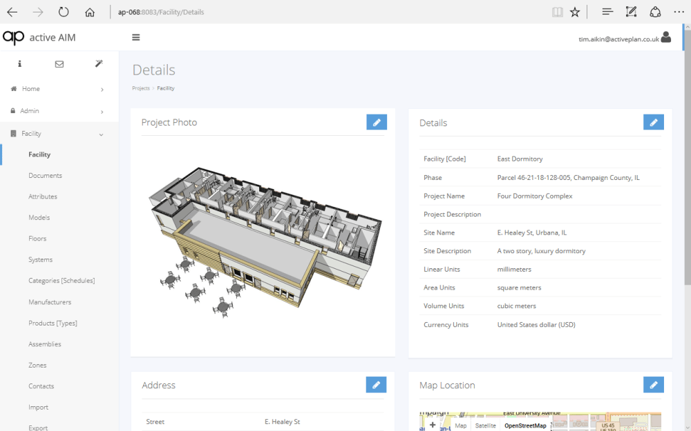
Task: Click the user profile icon
Action: point(666,37)
